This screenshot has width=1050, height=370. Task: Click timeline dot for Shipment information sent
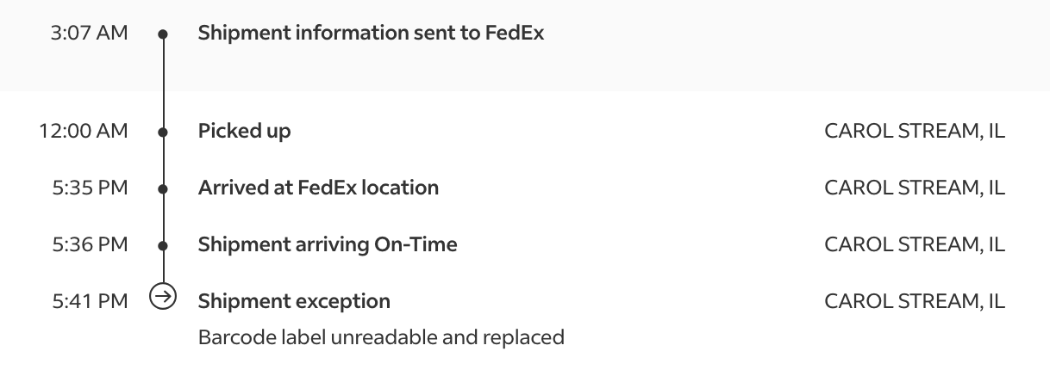163,34
